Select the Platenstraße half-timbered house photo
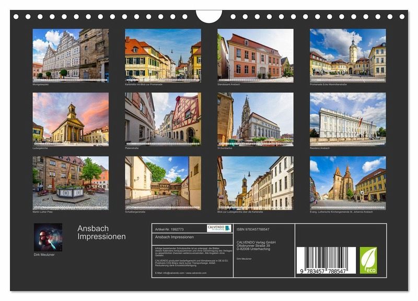This screenshot has height=301, width=418. click(163, 117)
